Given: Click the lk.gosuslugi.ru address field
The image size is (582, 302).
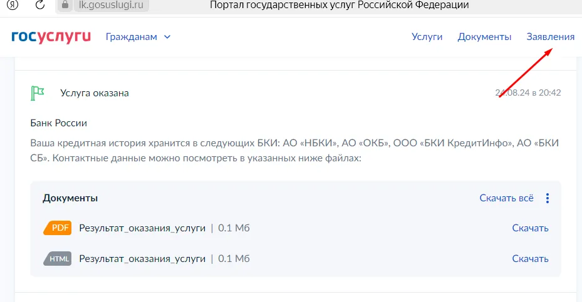Looking at the screenshot, I should (x=110, y=5).
